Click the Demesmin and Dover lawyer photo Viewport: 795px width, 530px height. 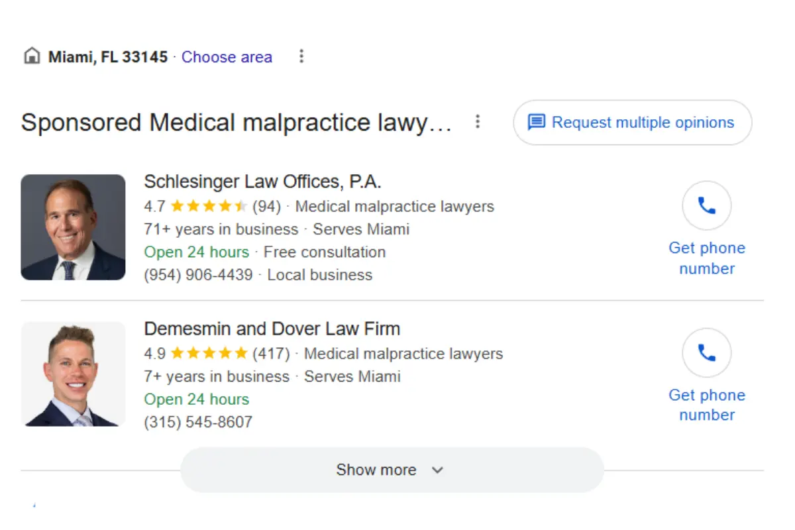(x=73, y=374)
